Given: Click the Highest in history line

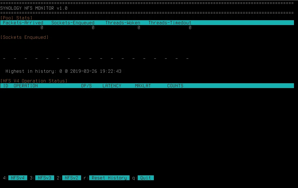Looking at the screenshot, I should [64, 71].
